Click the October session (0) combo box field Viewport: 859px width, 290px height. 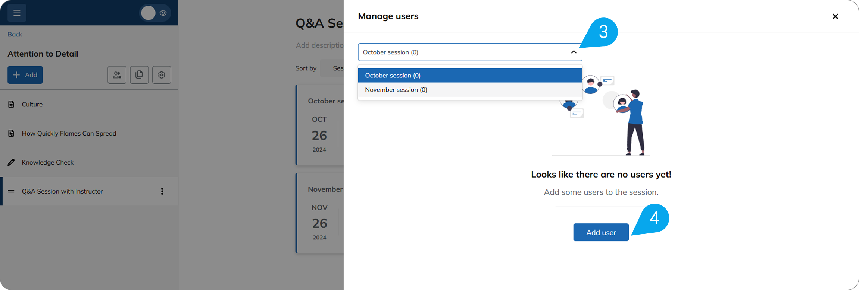[470, 52]
